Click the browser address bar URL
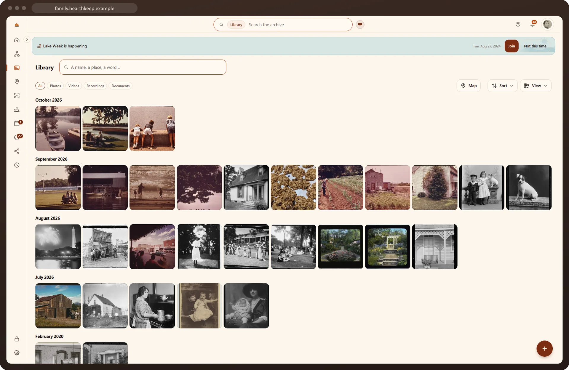Viewport: 569px width, 370px height. click(x=84, y=8)
